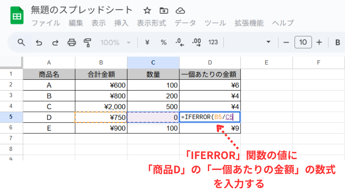Toggle bold formatting with B button

[337, 42]
